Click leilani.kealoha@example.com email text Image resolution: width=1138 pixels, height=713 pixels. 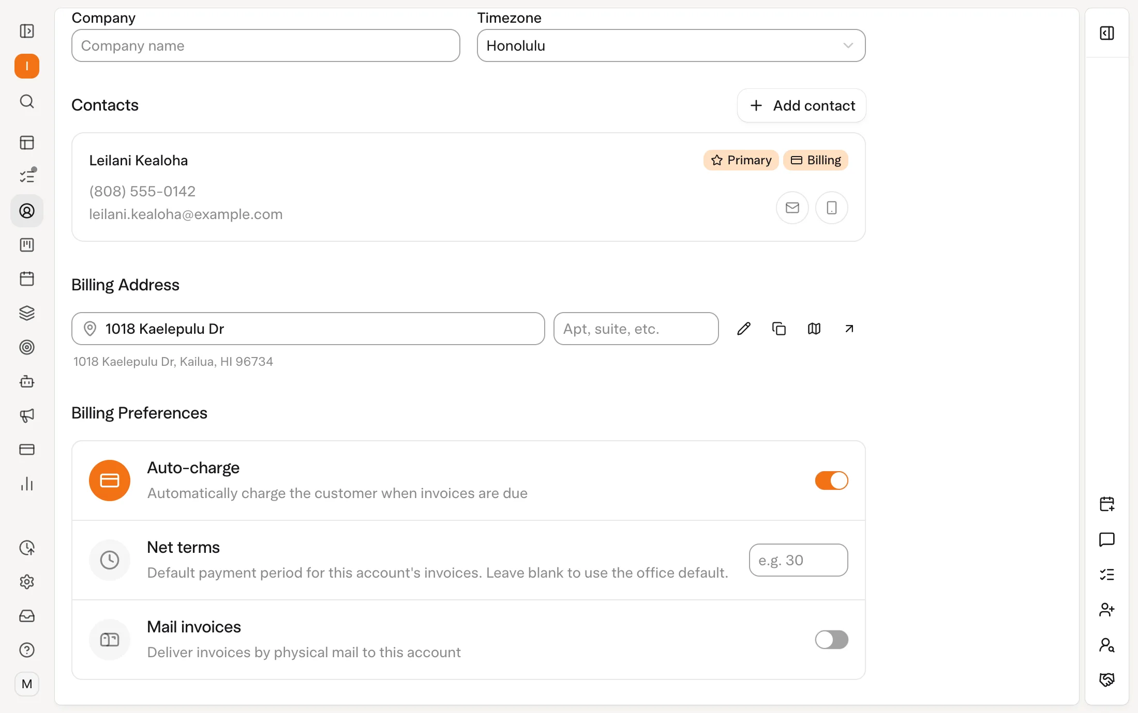(186, 214)
